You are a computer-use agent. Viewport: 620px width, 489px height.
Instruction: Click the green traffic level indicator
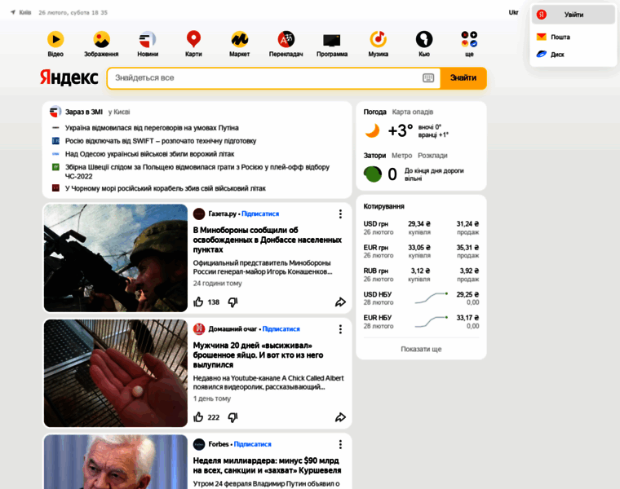[x=373, y=174]
